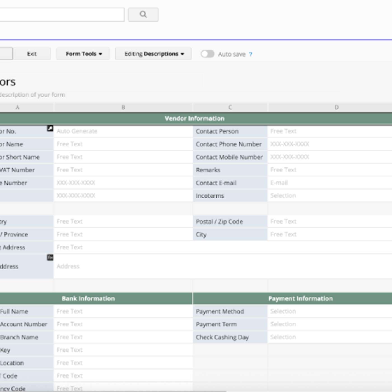This screenshot has height=392, width=392.
Task: Click the Postal / Zip Code value field
Action: coord(330,221)
